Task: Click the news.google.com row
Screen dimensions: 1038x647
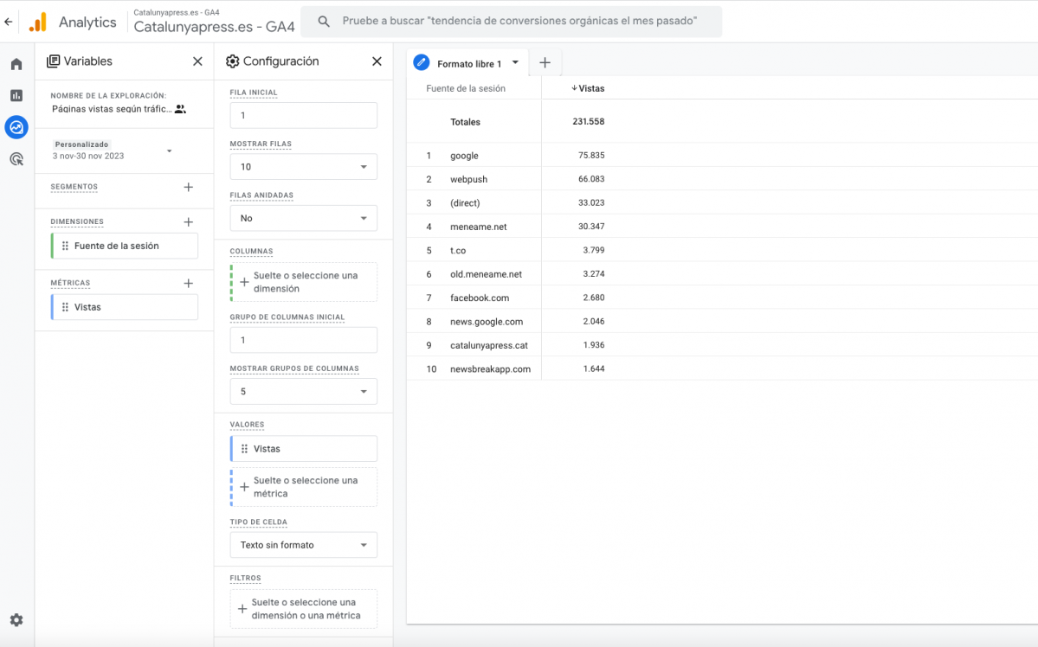Action: pos(721,322)
